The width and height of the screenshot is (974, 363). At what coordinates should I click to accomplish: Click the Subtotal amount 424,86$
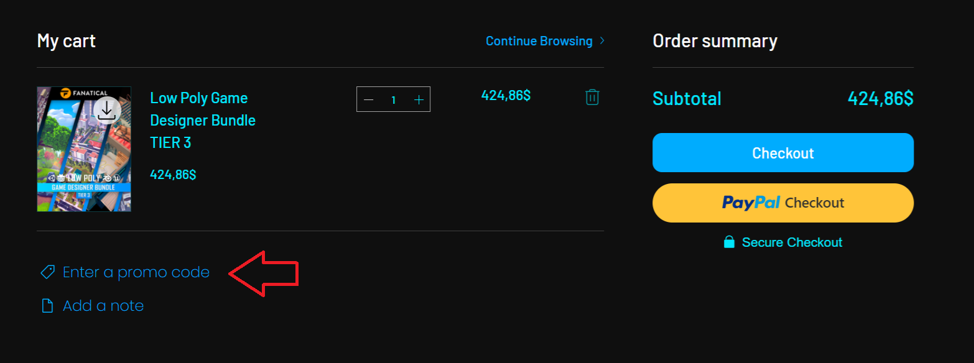click(880, 98)
